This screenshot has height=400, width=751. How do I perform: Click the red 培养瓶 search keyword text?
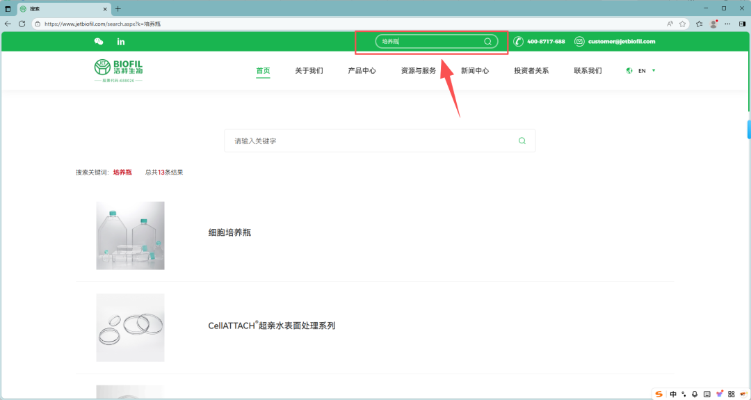pos(122,173)
